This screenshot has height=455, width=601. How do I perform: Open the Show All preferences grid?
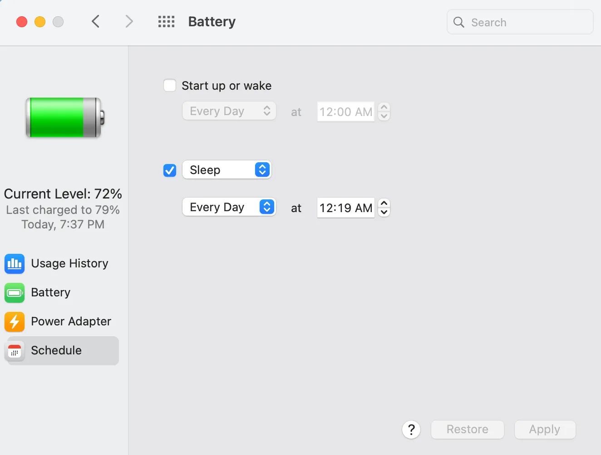[166, 21]
